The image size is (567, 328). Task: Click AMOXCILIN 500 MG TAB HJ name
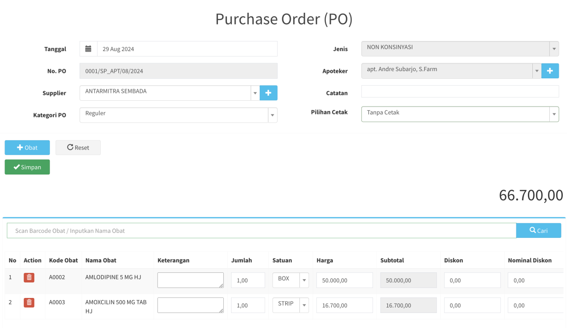[116, 306]
